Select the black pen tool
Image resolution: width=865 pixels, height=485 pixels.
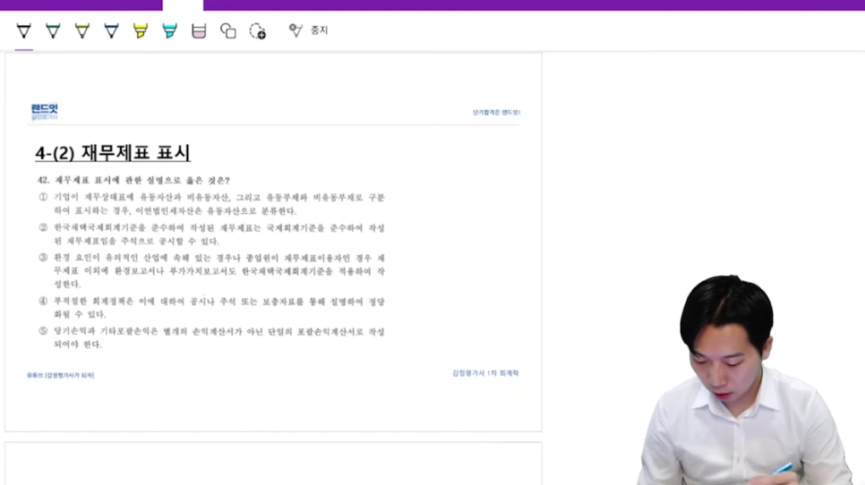point(23,30)
